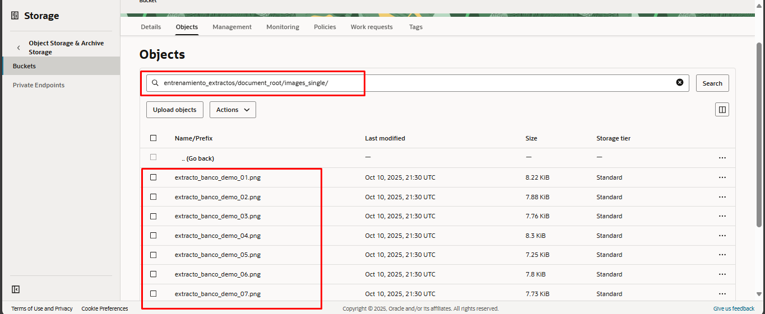Image resolution: width=765 pixels, height=314 pixels.
Task: Open object extracto_banco_demo_04.png
Action: pos(217,236)
